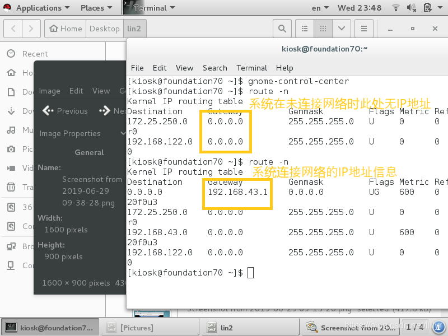The image size is (448, 336).
Task: Open the terminal Search menu
Action: coord(215,68)
